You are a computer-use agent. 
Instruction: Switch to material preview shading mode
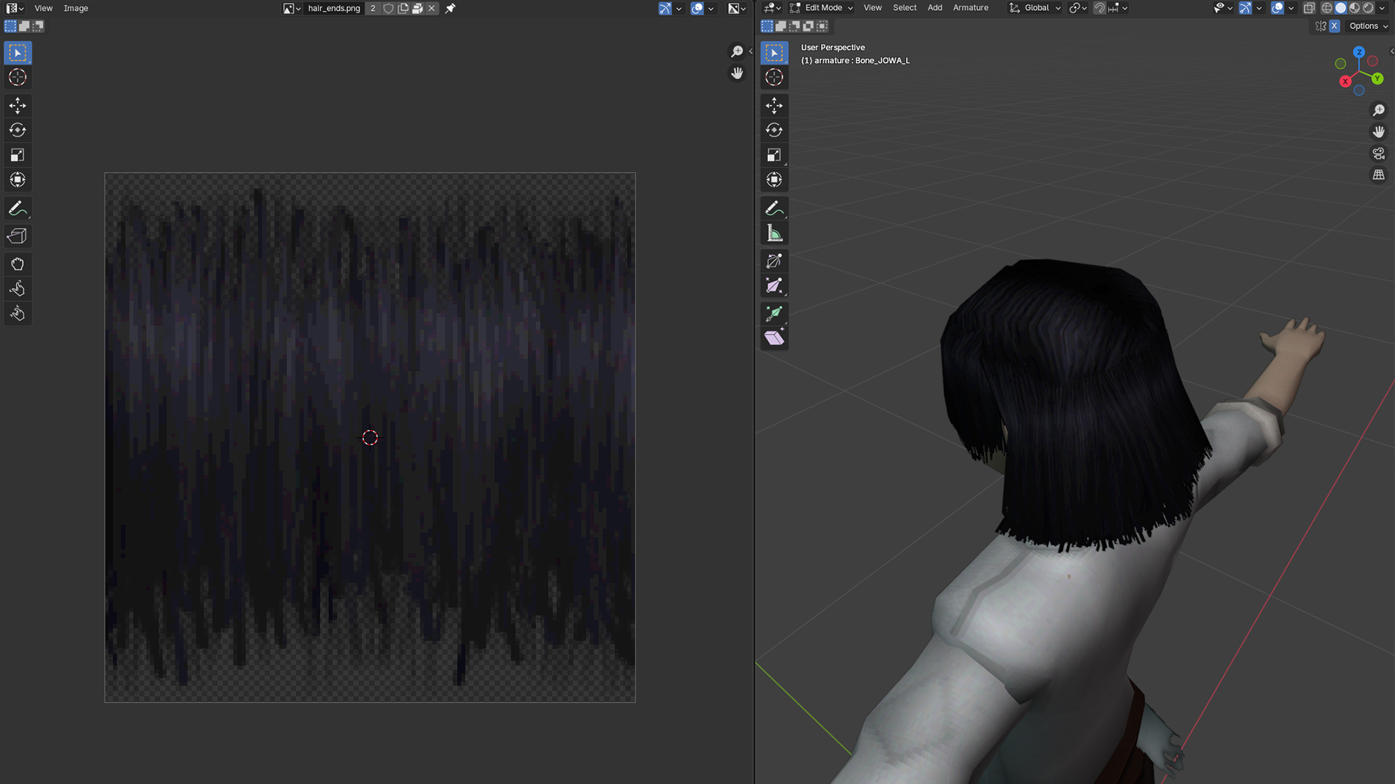coord(1354,8)
